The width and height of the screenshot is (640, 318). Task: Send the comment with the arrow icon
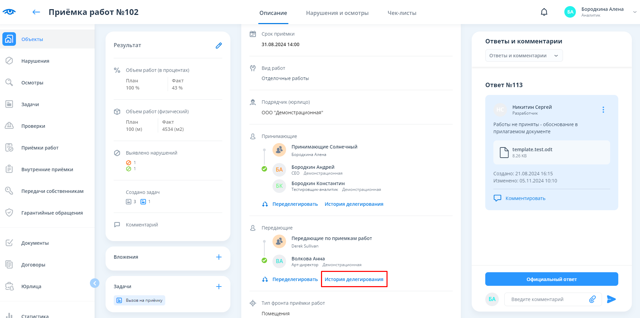[611, 299]
